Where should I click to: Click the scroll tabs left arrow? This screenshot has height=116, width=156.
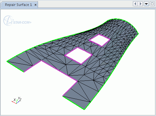pos(135,4)
